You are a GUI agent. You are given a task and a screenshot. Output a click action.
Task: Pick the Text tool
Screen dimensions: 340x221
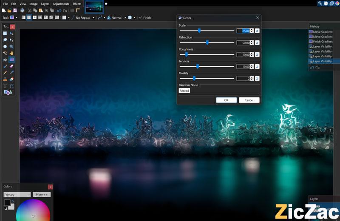[5, 86]
